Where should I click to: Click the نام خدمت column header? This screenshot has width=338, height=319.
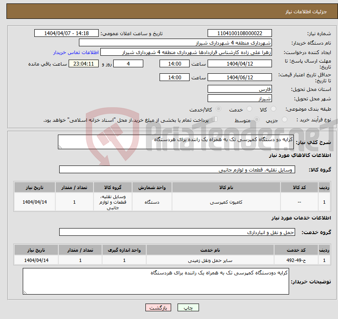[x=210, y=250]
